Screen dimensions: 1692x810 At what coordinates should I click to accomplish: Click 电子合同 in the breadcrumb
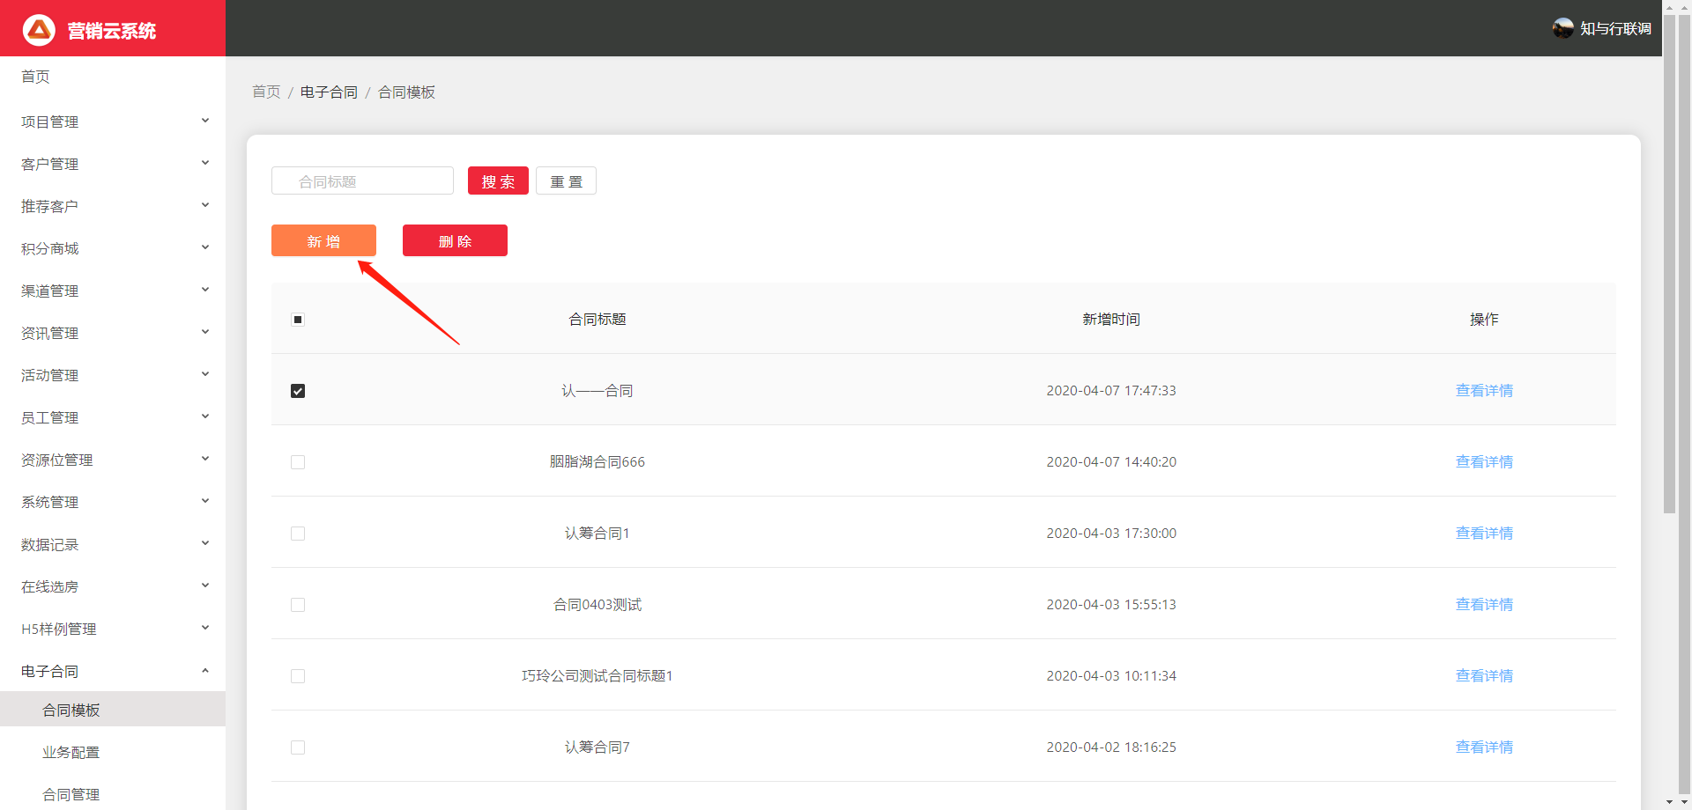(329, 92)
